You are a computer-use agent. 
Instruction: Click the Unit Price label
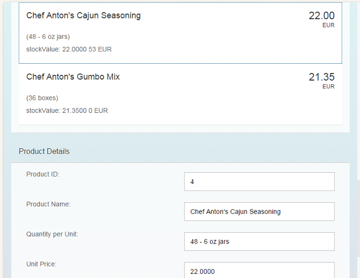click(x=41, y=264)
